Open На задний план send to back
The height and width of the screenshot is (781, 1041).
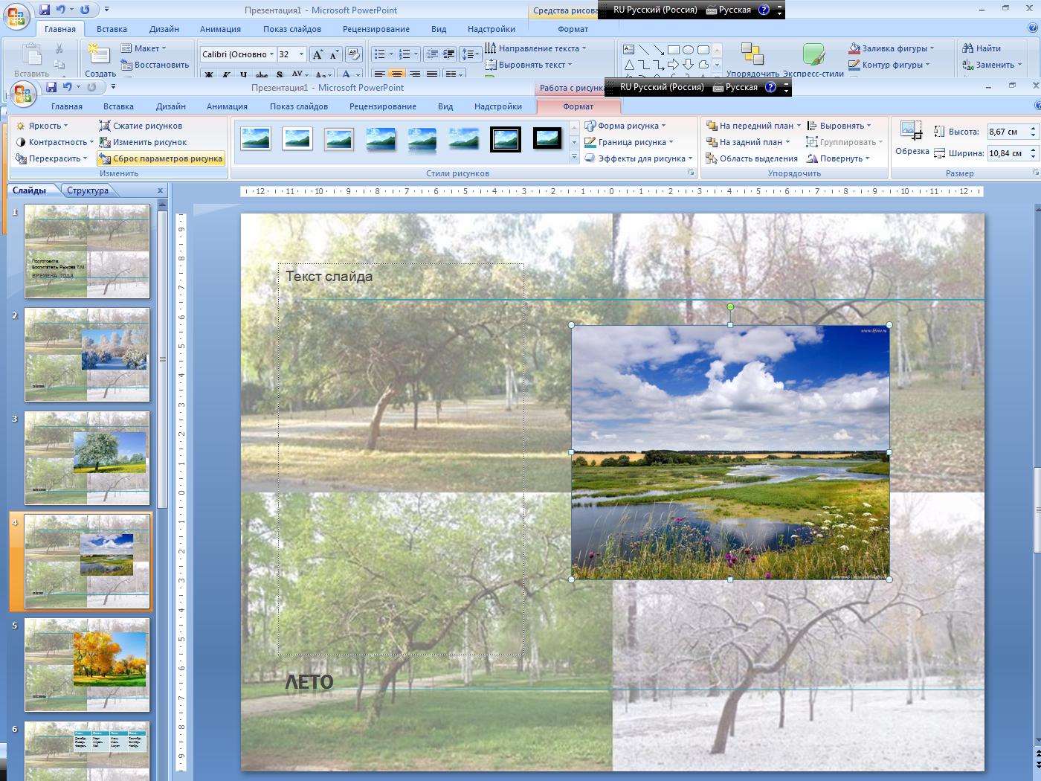click(748, 142)
